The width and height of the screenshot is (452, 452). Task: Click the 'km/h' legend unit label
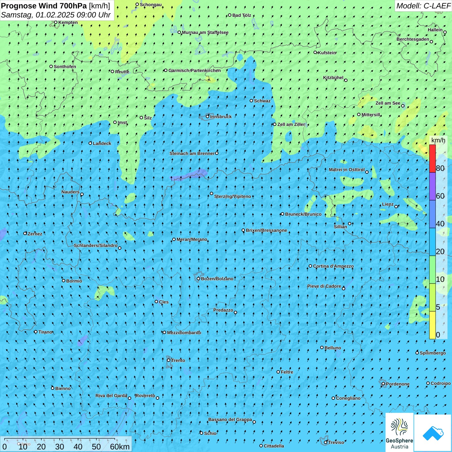(x=438, y=140)
